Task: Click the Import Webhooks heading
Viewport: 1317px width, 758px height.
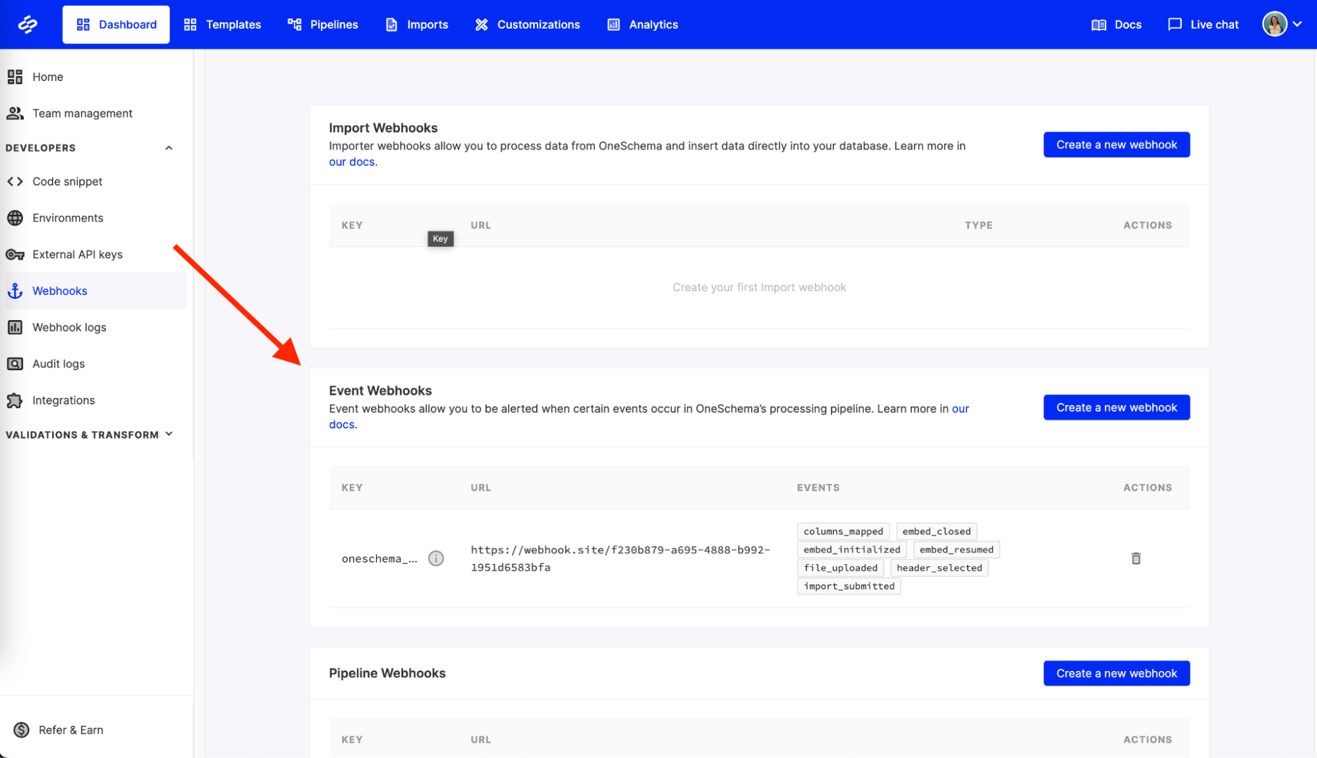Action: (383, 128)
